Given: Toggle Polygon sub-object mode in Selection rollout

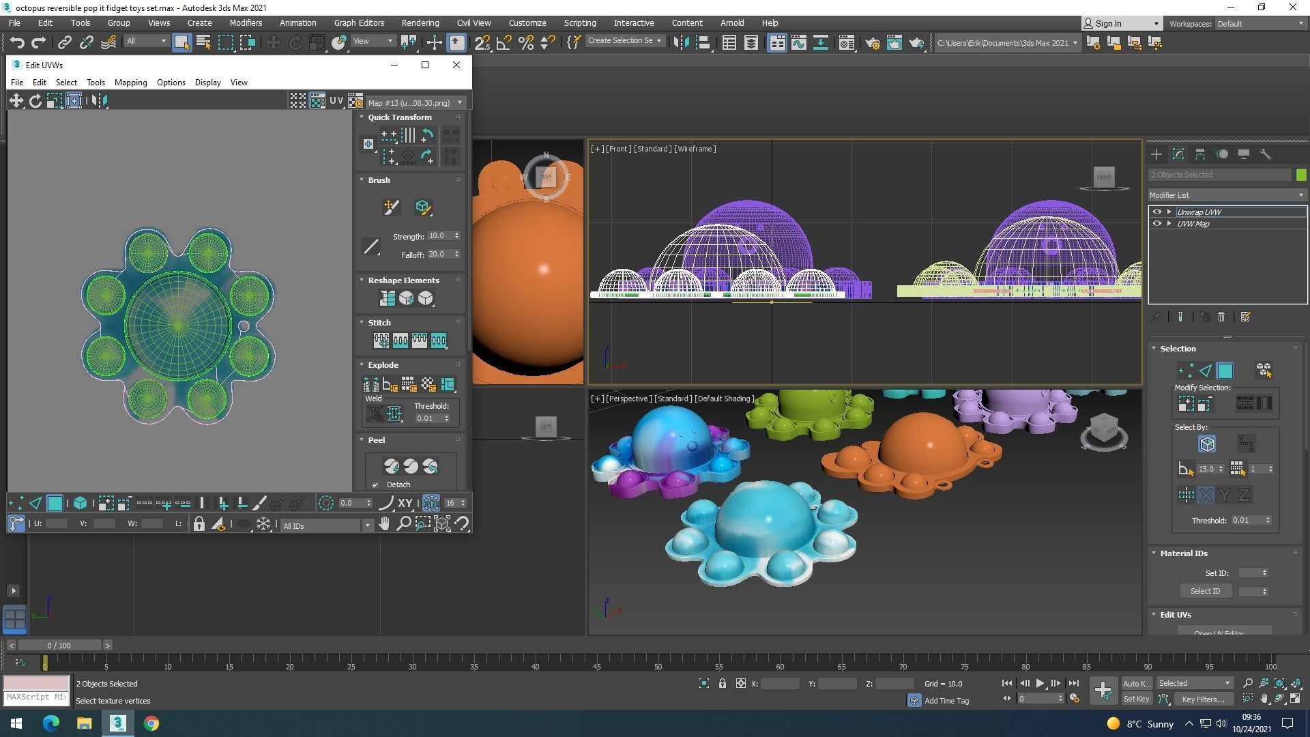Looking at the screenshot, I should [x=1225, y=371].
